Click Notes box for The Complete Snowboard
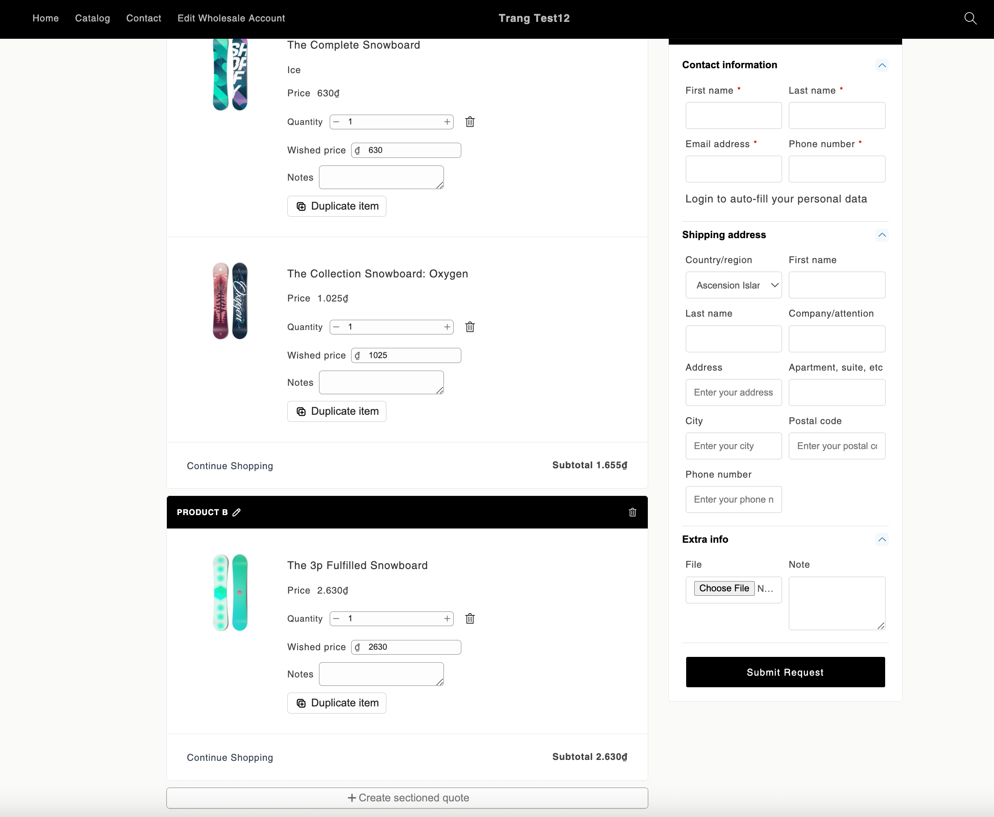Screen dimensions: 994x817 tap(381, 177)
